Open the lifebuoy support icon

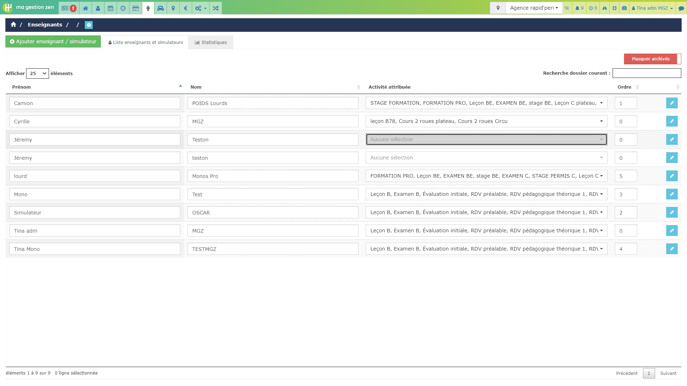click(614, 8)
